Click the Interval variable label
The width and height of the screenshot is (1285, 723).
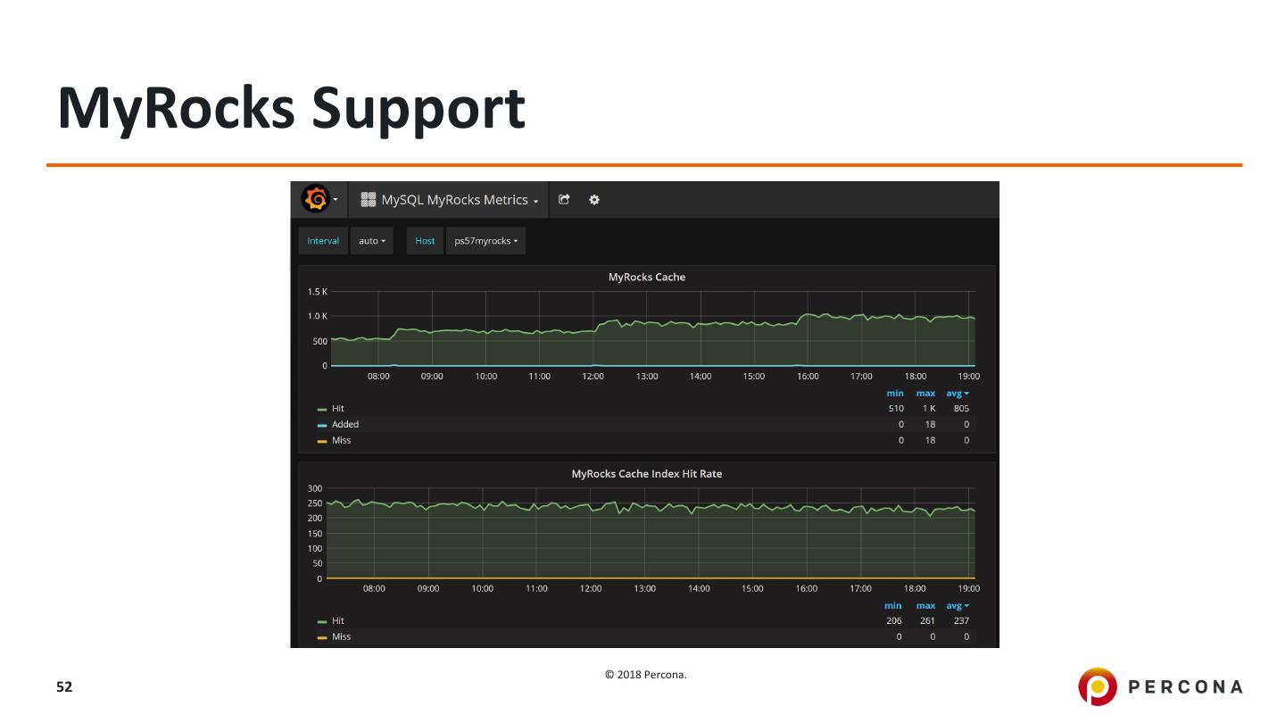[323, 241]
